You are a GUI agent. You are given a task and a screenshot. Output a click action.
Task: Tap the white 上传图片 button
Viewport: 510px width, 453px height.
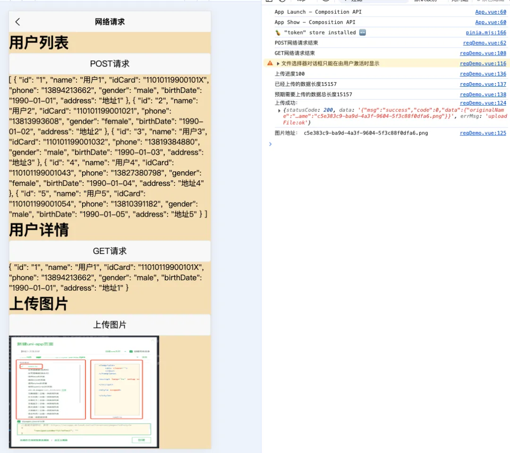pos(110,325)
